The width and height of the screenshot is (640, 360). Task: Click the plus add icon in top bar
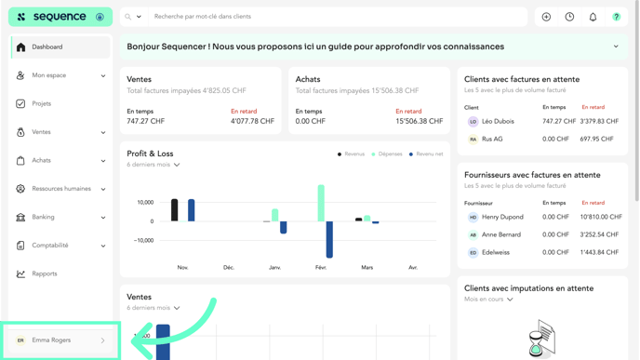point(546,17)
